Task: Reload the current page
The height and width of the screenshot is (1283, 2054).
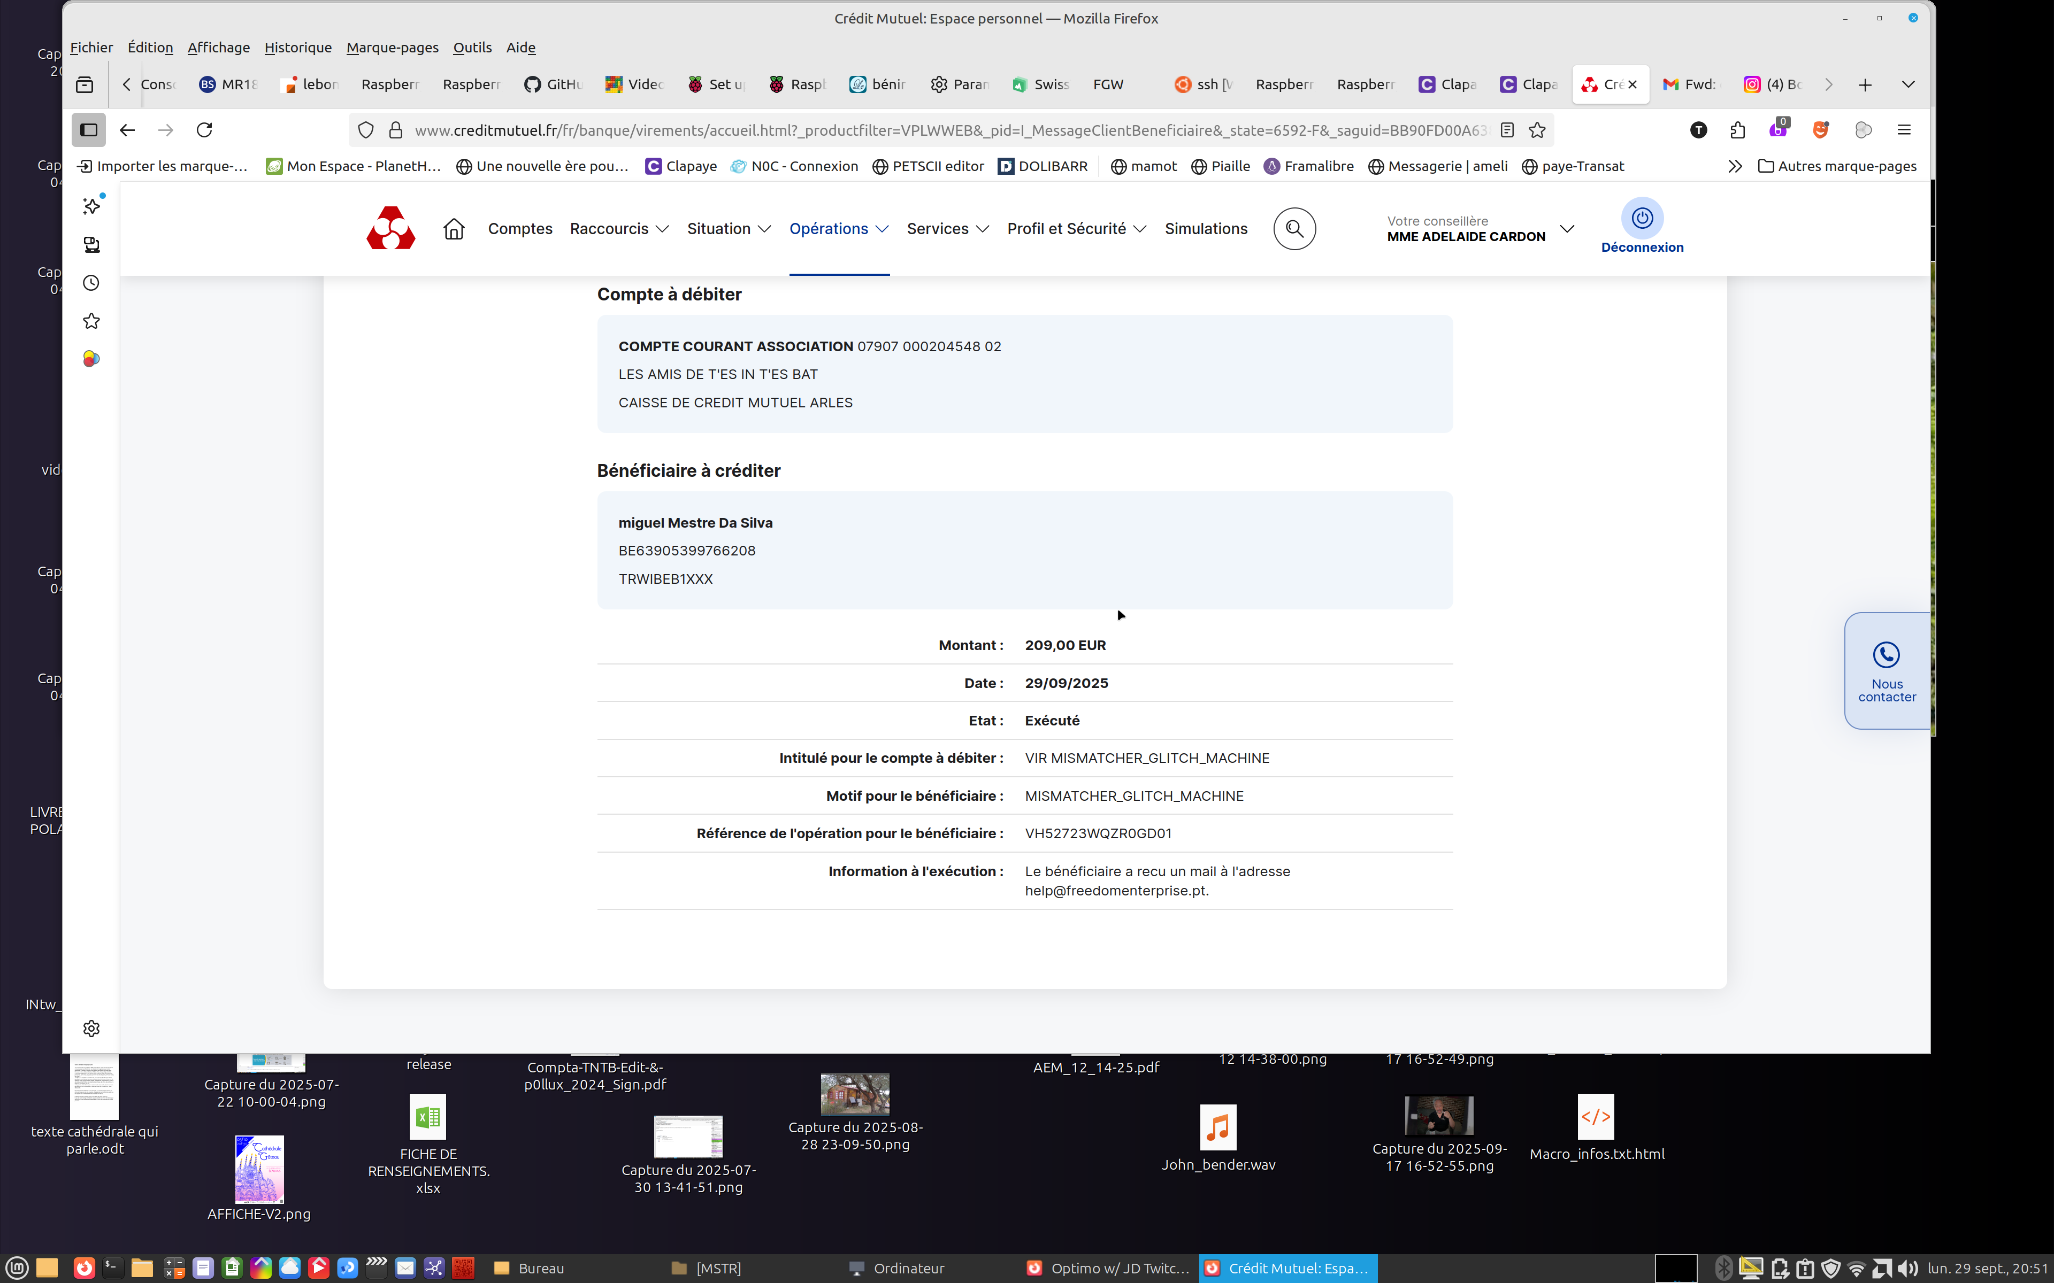Action: 204,130
